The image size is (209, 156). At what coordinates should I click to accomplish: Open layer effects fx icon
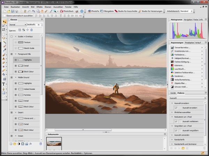(x=31, y=144)
